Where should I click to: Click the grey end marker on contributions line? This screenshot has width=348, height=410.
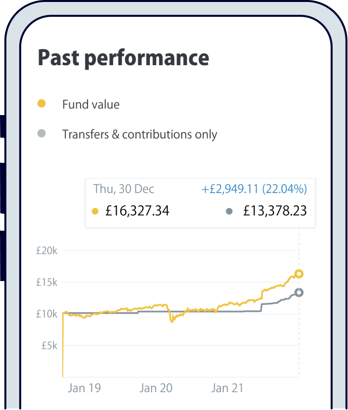pyautogui.click(x=299, y=292)
